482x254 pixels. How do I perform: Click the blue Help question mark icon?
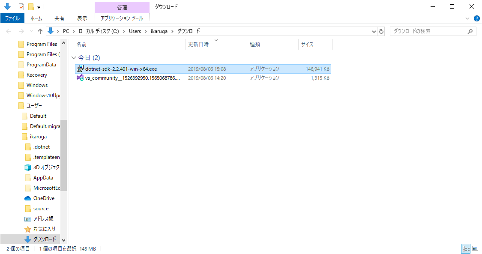point(477,18)
